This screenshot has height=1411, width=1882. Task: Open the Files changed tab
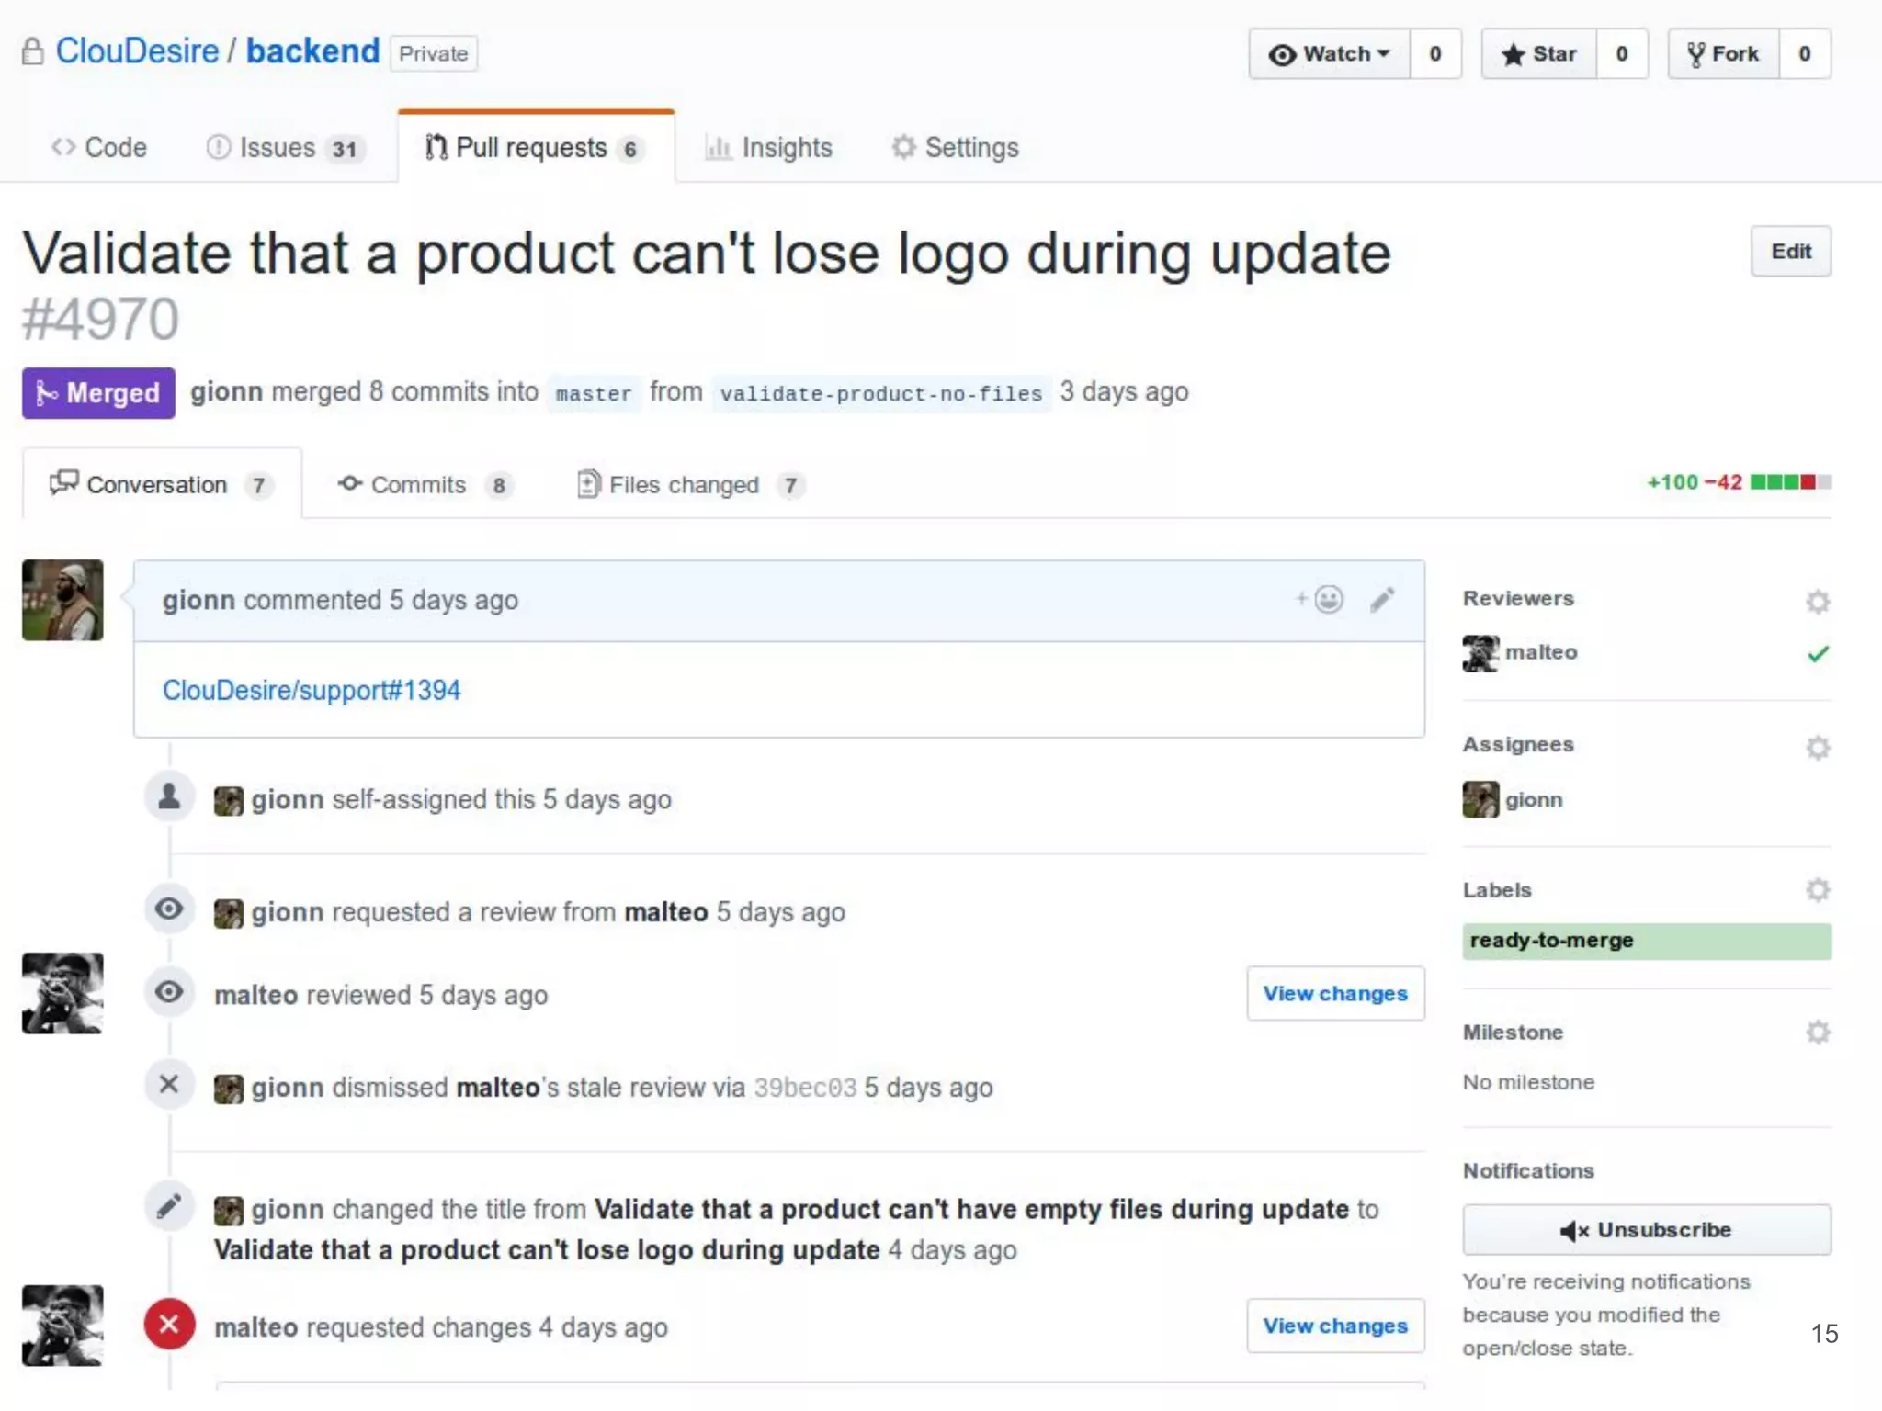tap(684, 485)
